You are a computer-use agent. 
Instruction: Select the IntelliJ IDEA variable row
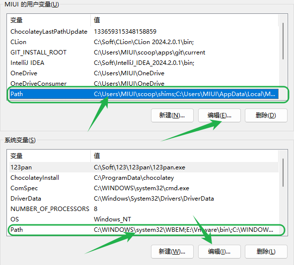(144, 63)
